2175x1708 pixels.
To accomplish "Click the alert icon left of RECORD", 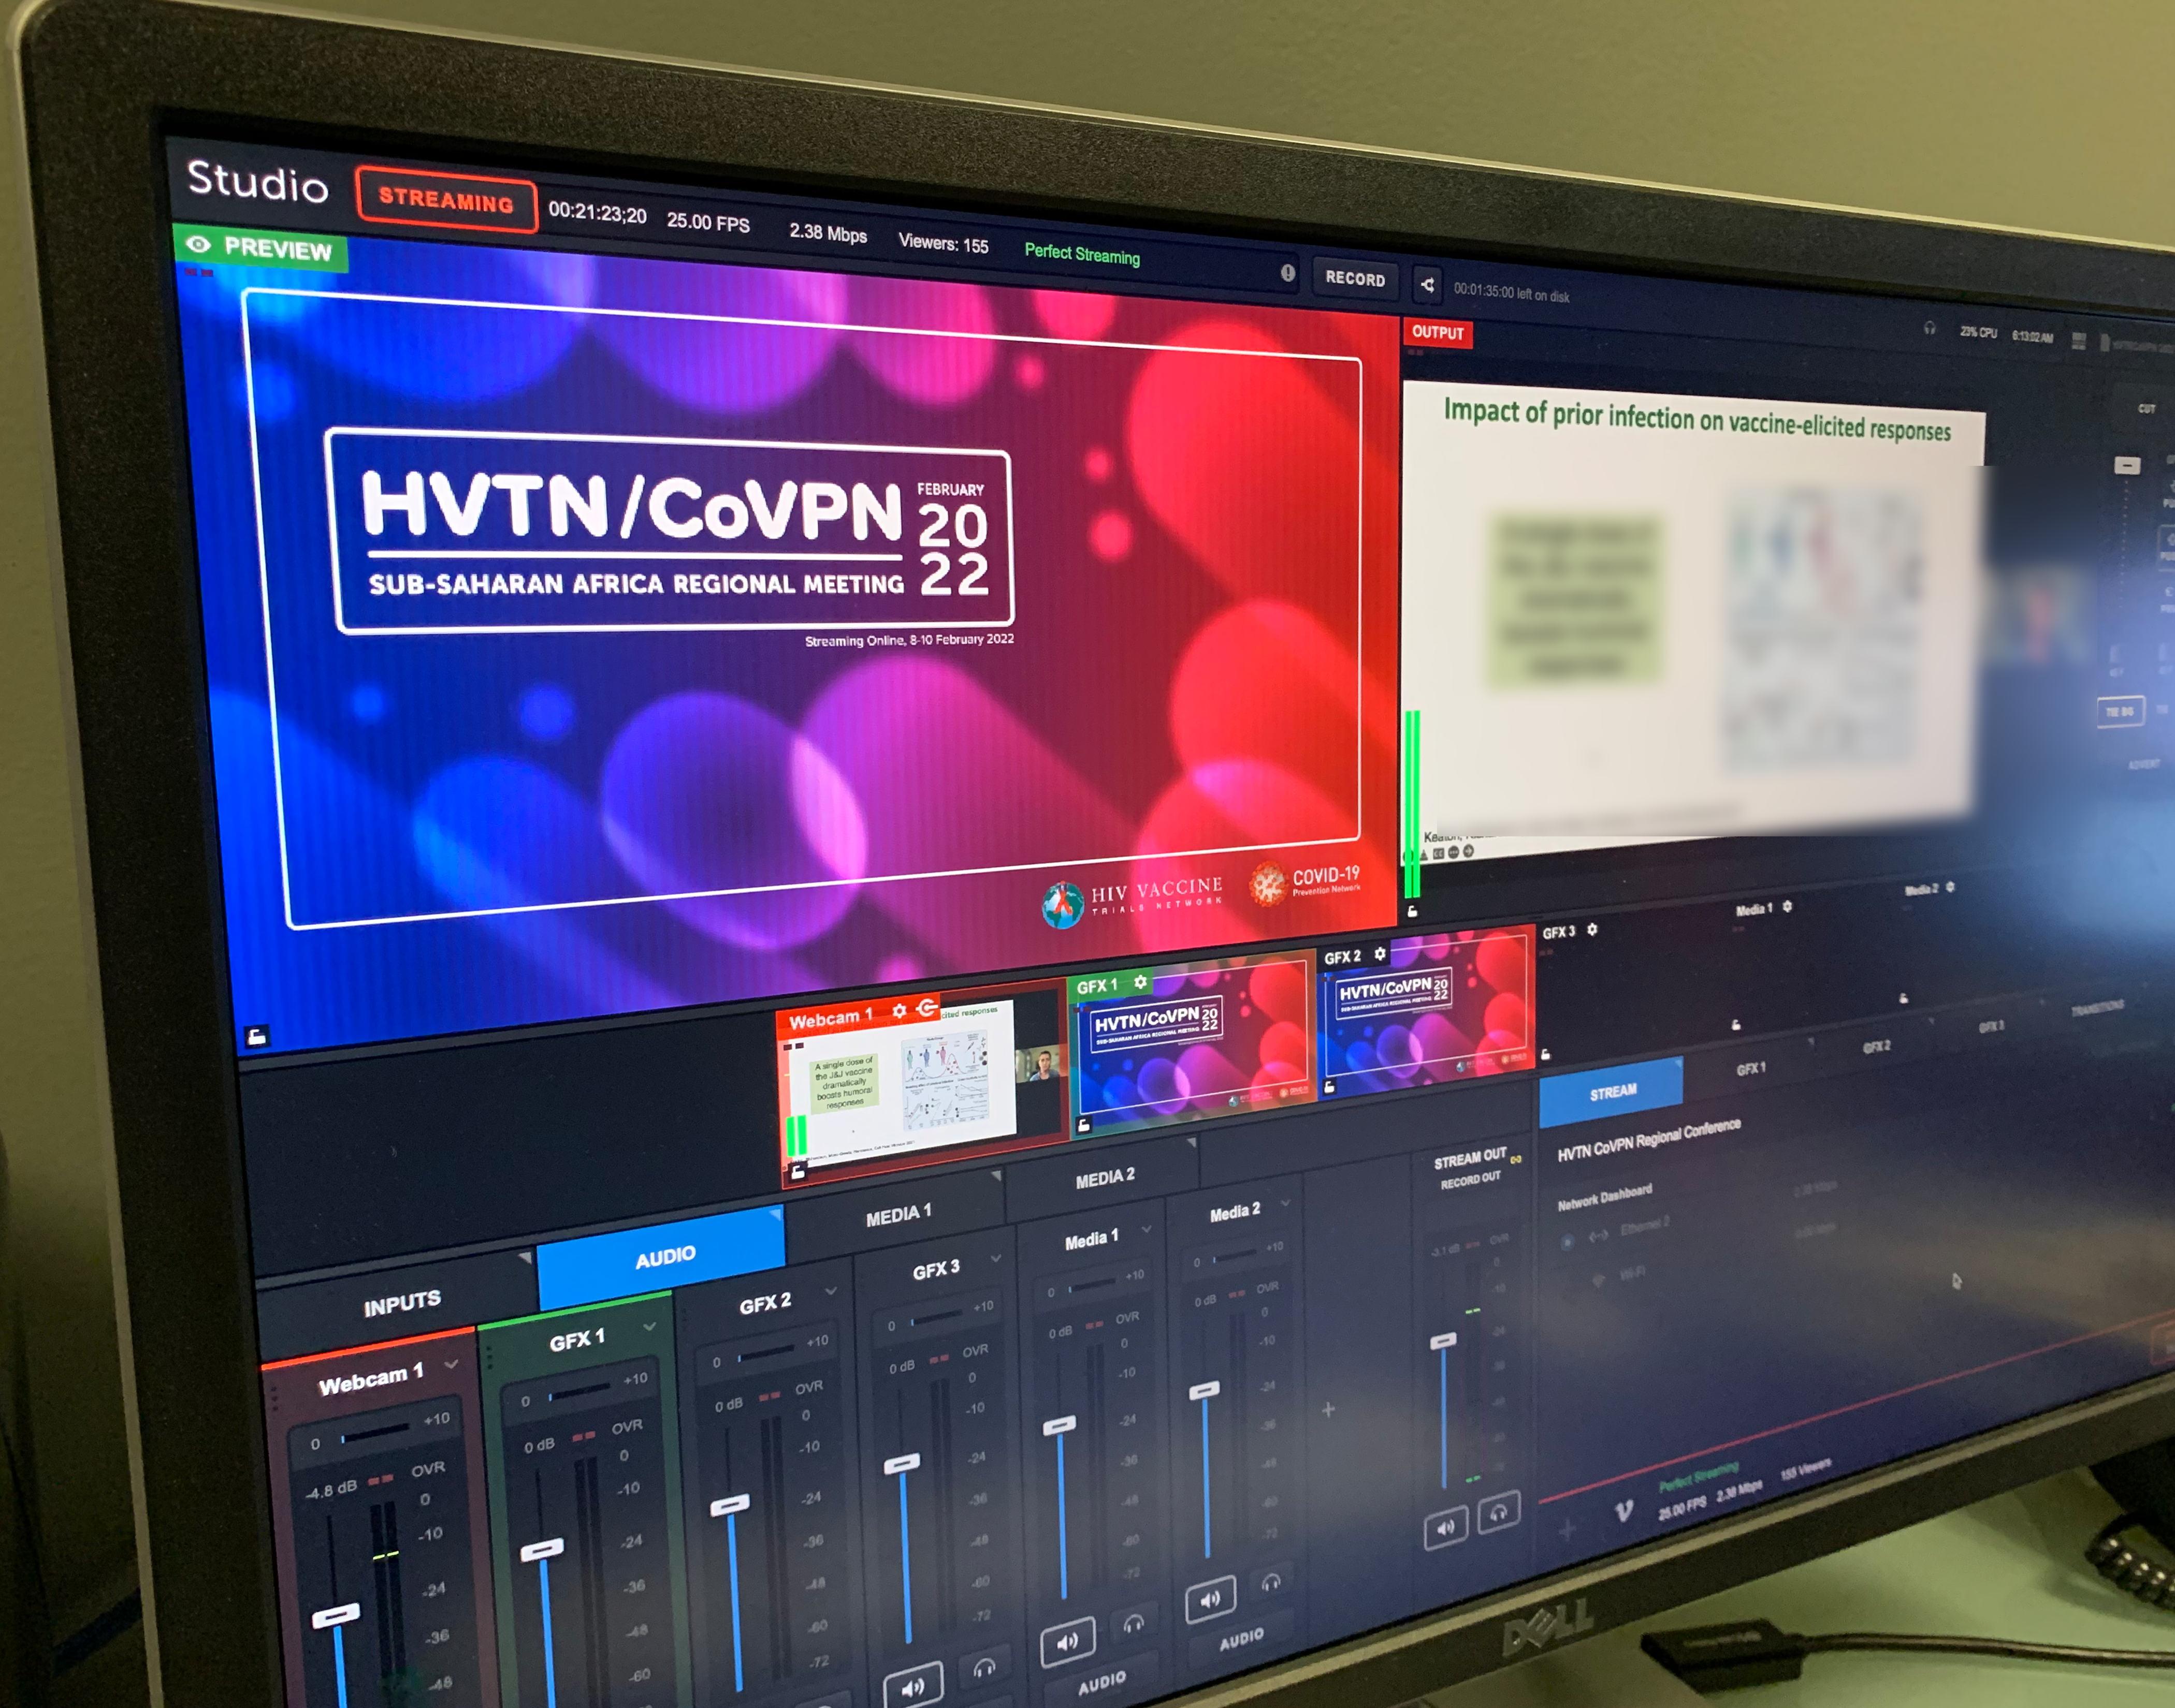I will 1287,273.
